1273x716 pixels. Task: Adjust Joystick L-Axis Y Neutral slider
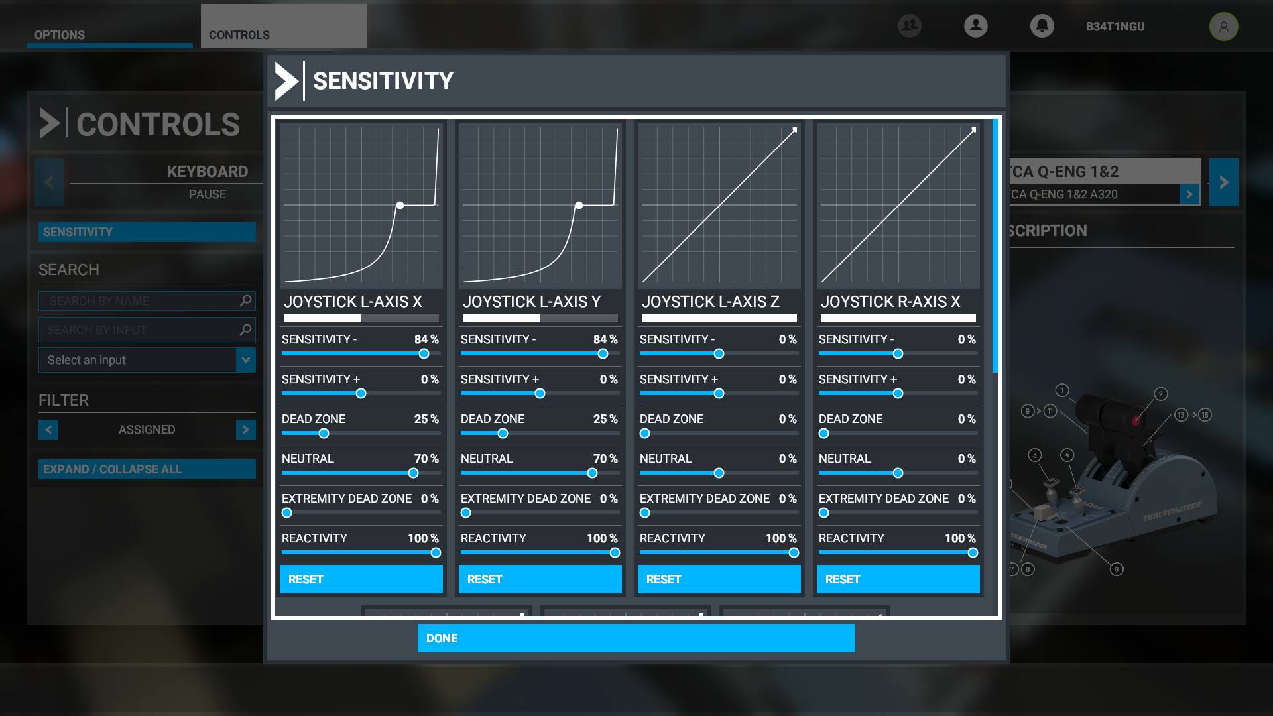pyautogui.click(x=592, y=473)
